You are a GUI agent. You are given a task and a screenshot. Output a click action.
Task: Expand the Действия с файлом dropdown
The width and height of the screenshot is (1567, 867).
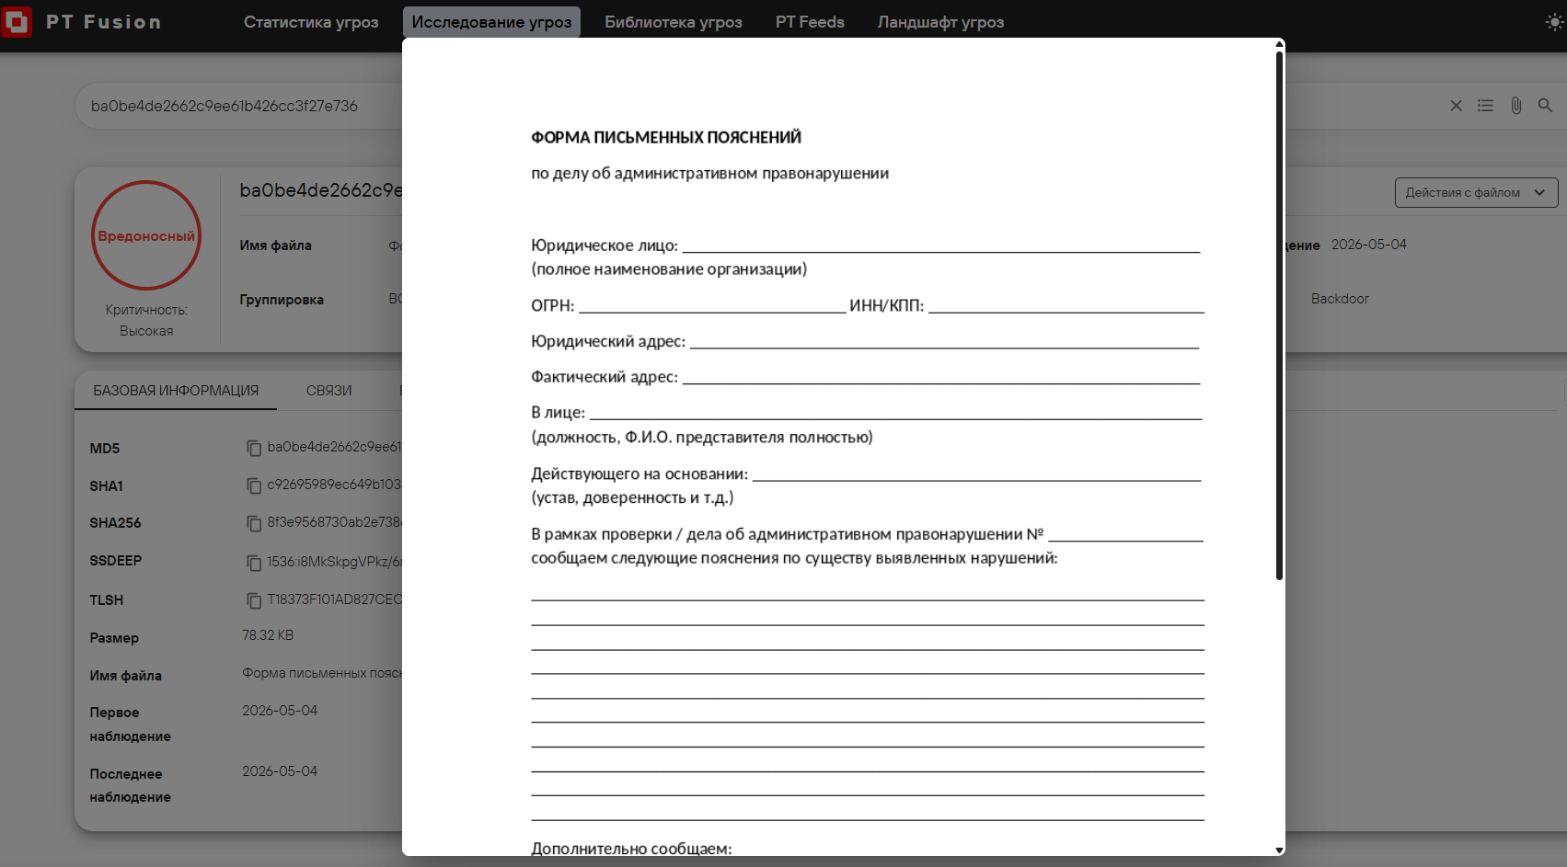1476,193
